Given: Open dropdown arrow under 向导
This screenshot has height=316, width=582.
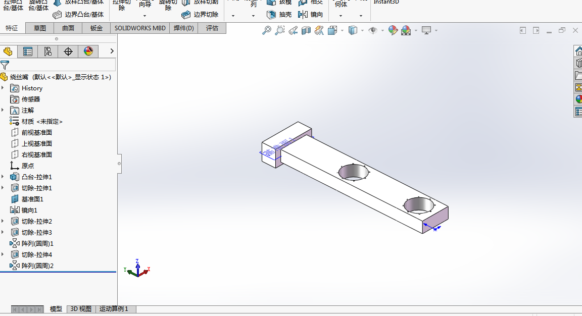Looking at the screenshot, I should pos(145,16).
